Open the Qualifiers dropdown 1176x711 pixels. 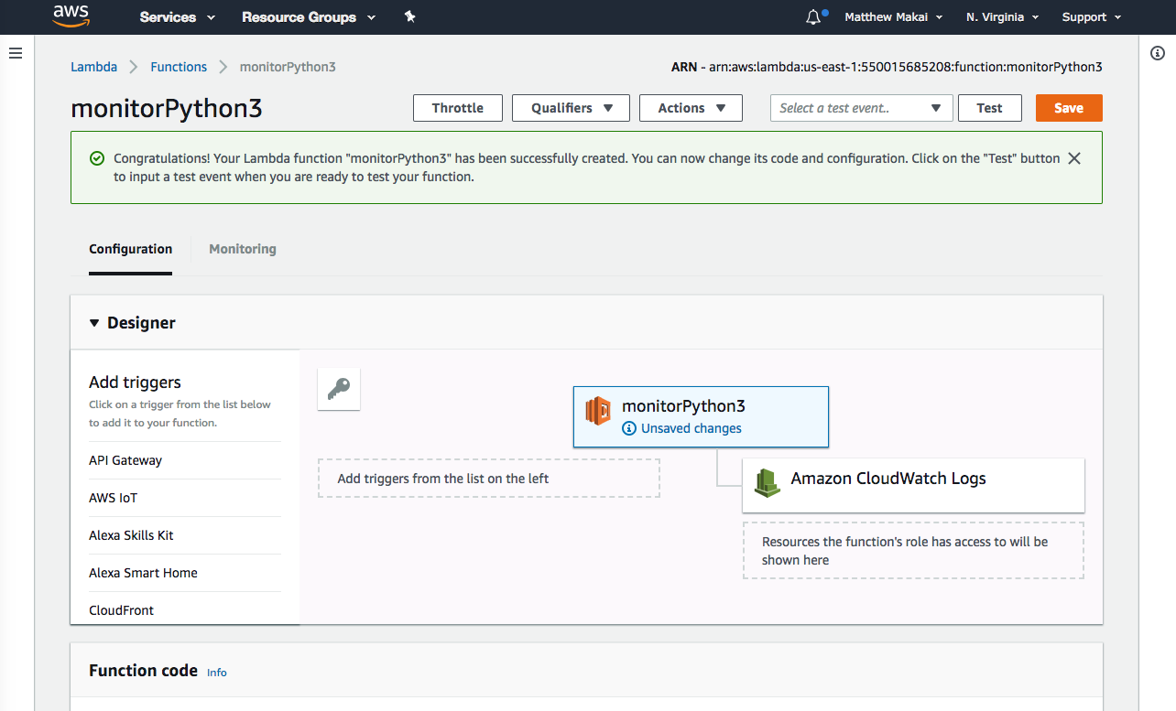click(x=570, y=107)
